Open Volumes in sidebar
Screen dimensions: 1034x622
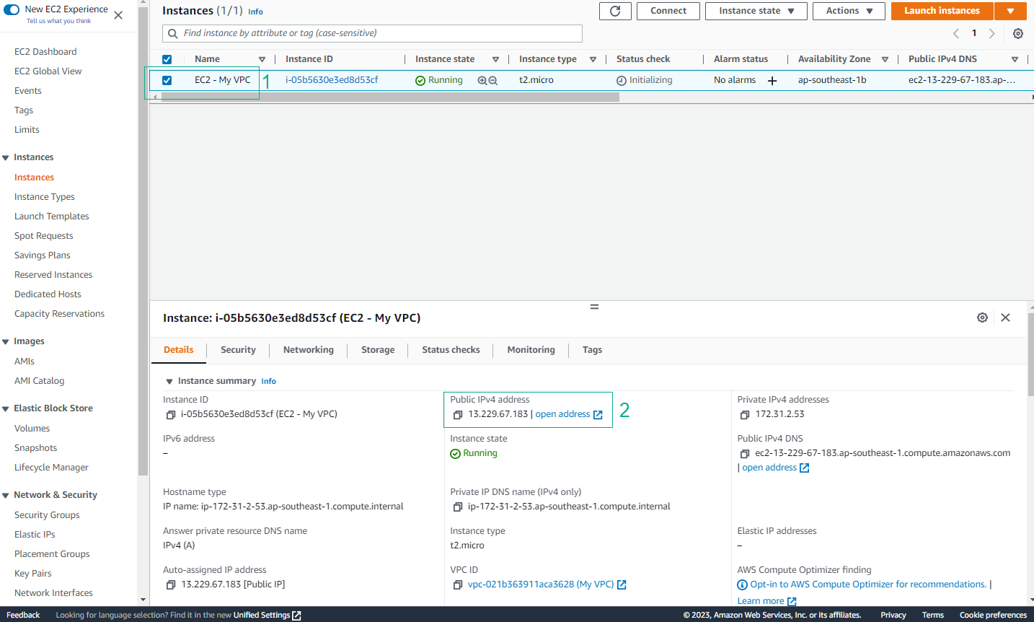point(32,429)
